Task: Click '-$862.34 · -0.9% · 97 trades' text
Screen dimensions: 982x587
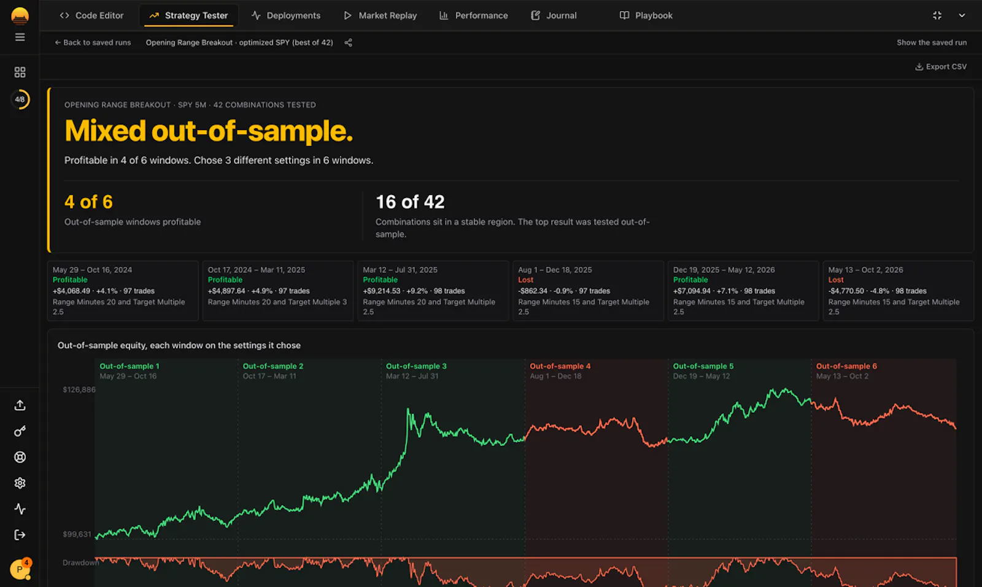Action: [564, 291]
